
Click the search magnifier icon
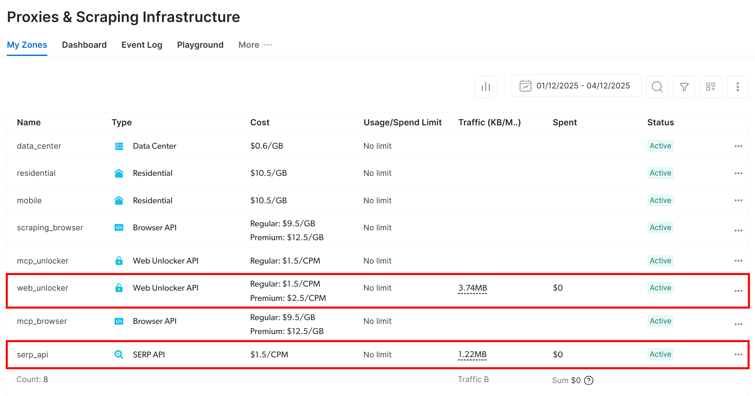pos(657,87)
